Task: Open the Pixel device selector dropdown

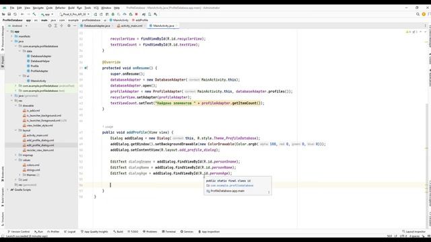Action: [x=74, y=14]
